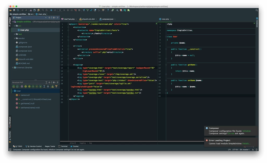Click Expand All icon in Structure toolbar

[45, 86]
